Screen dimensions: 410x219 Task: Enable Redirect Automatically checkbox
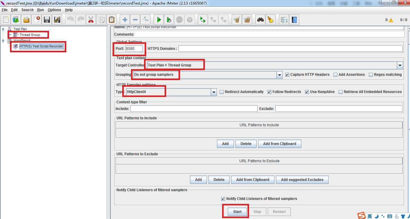tap(222, 92)
